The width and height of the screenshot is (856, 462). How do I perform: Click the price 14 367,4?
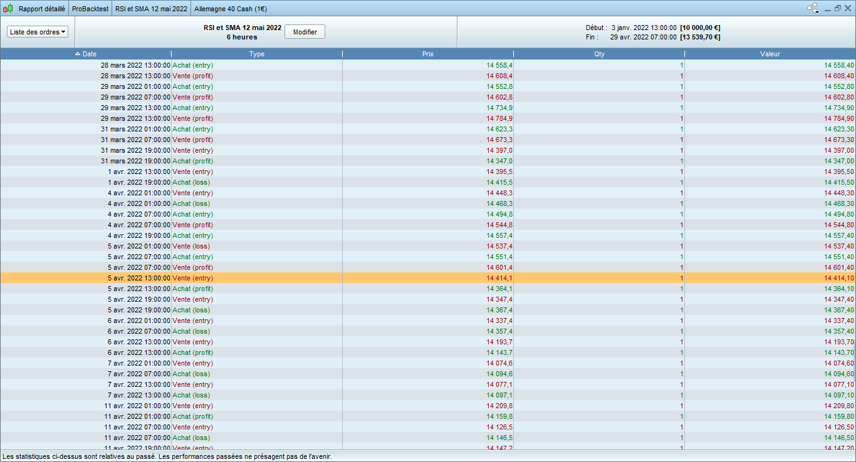pos(499,310)
